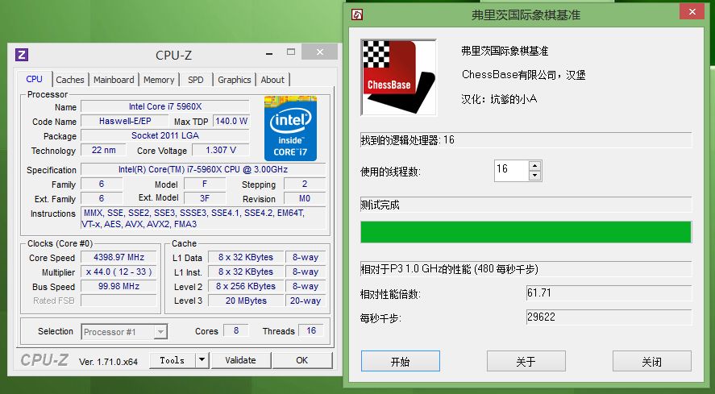Open the SPD tab
The image size is (715, 394).
(196, 80)
